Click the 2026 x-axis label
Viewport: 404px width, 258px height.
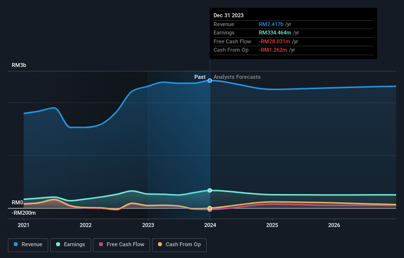pos(334,225)
